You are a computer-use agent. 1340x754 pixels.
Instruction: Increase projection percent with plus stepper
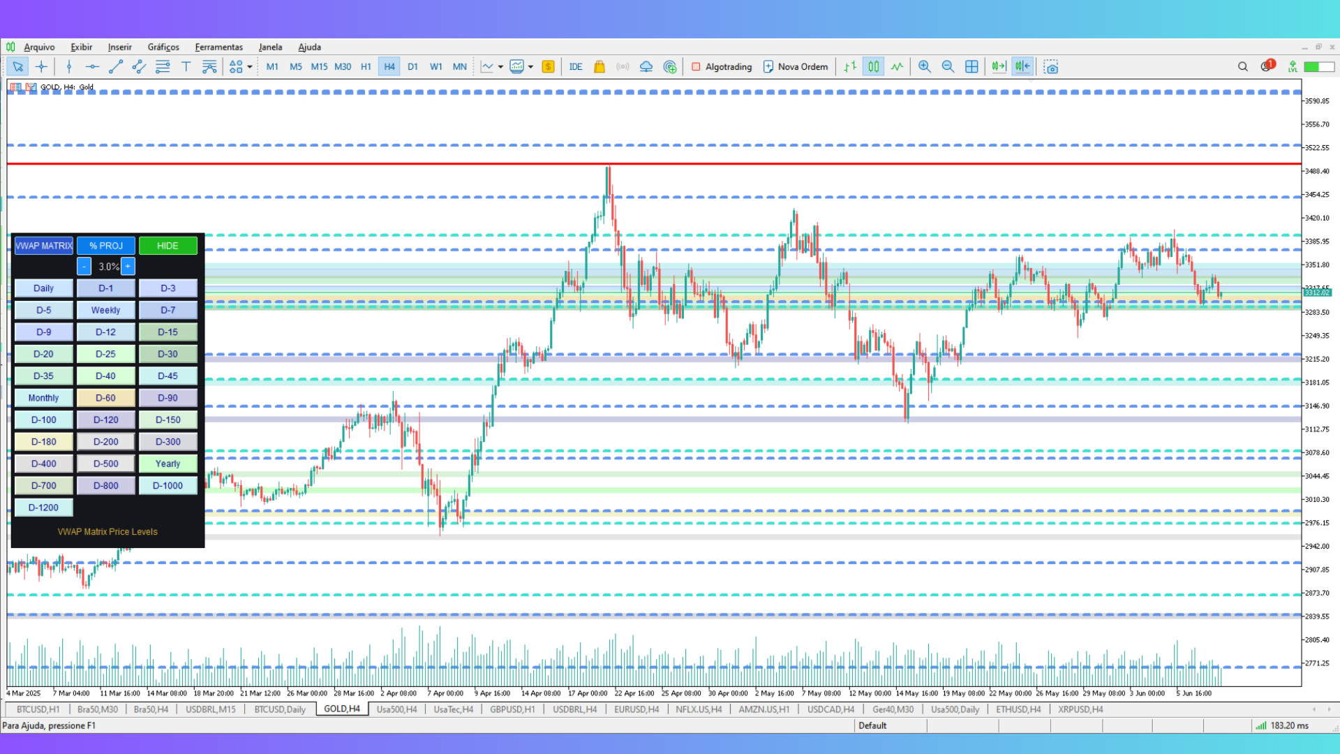click(128, 266)
